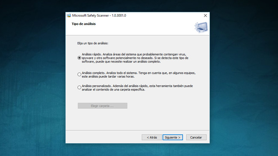
Task: Click the 'Tipo de análisis' heading
Action: 84,24
